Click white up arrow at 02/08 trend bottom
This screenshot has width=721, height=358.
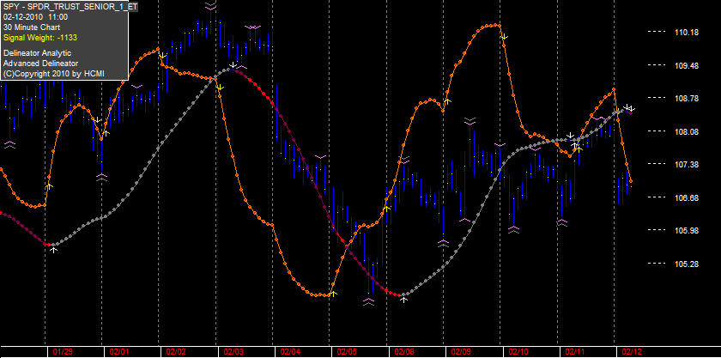tap(403, 300)
